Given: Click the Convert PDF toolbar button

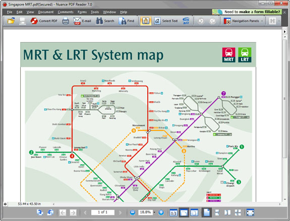Looking at the screenshot, I should tap(44, 21).
